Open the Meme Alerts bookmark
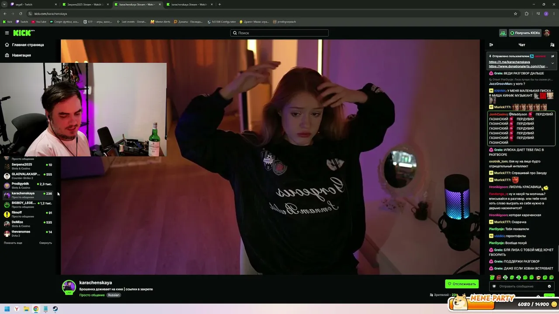 [160, 22]
